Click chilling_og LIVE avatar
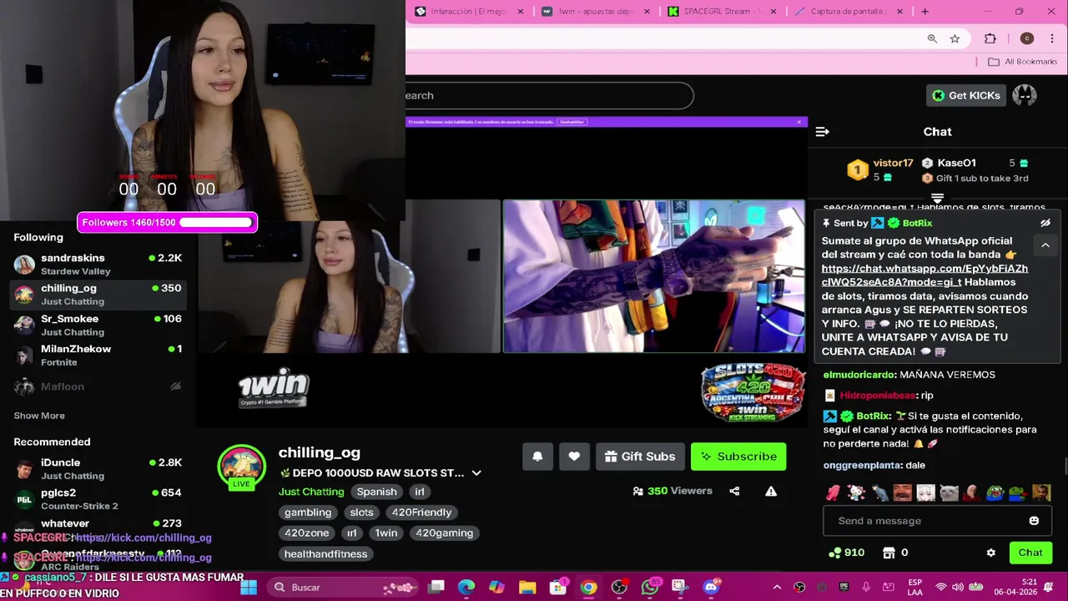1068x601 pixels. (x=241, y=467)
